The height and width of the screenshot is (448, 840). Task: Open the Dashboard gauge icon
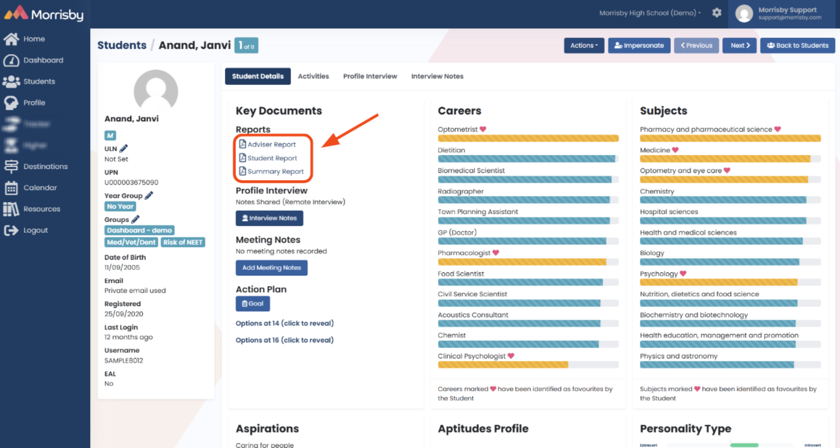tap(11, 60)
